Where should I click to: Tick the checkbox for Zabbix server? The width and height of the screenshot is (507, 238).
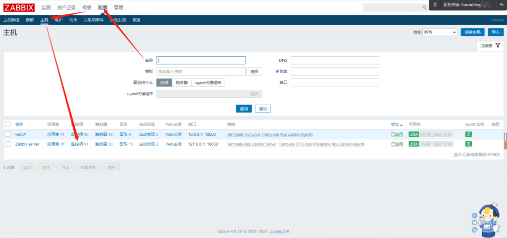coord(8,144)
